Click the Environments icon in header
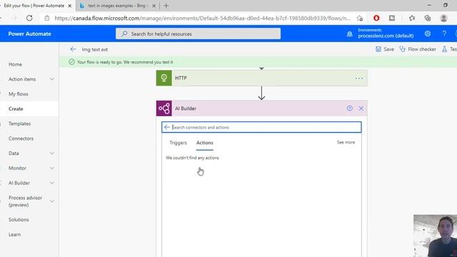The height and width of the screenshot is (257, 457). pyautogui.click(x=349, y=34)
